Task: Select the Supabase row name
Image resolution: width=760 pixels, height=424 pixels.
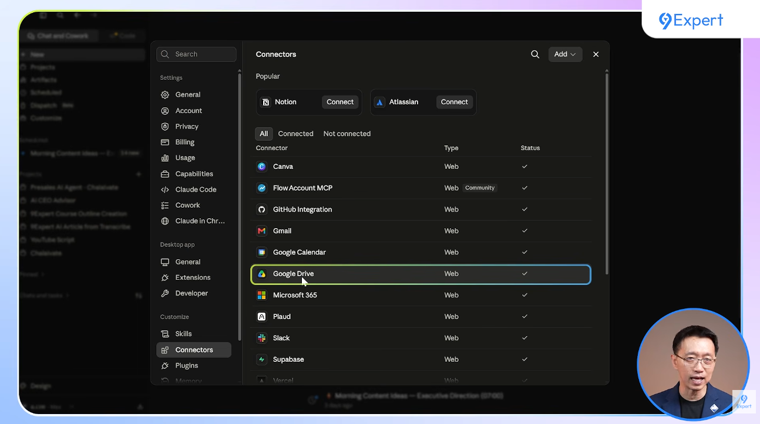Action: pos(288,359)
